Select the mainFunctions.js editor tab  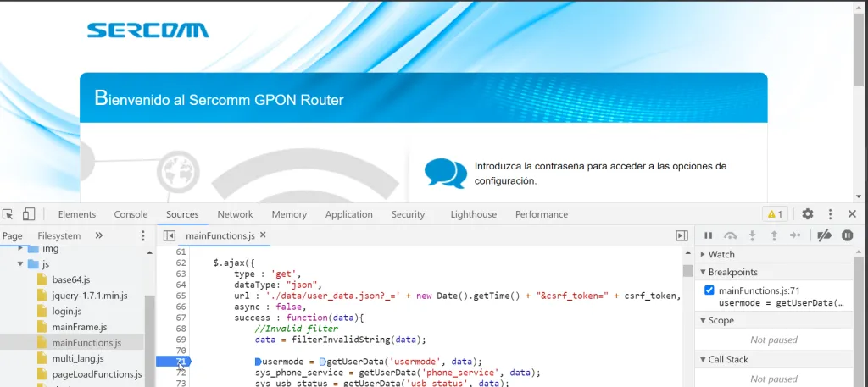point(220,236)
